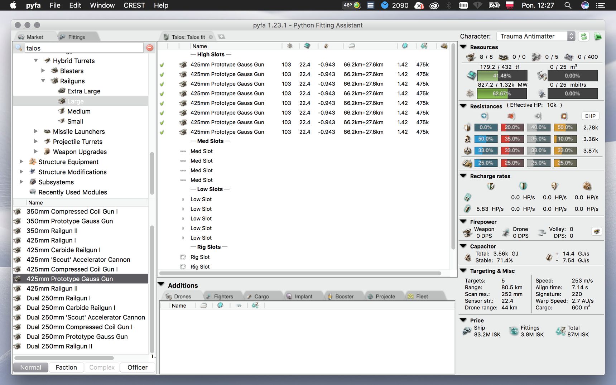Click the fitting list horizontal scrollbar
616x385 pixels.
point(301,273)
